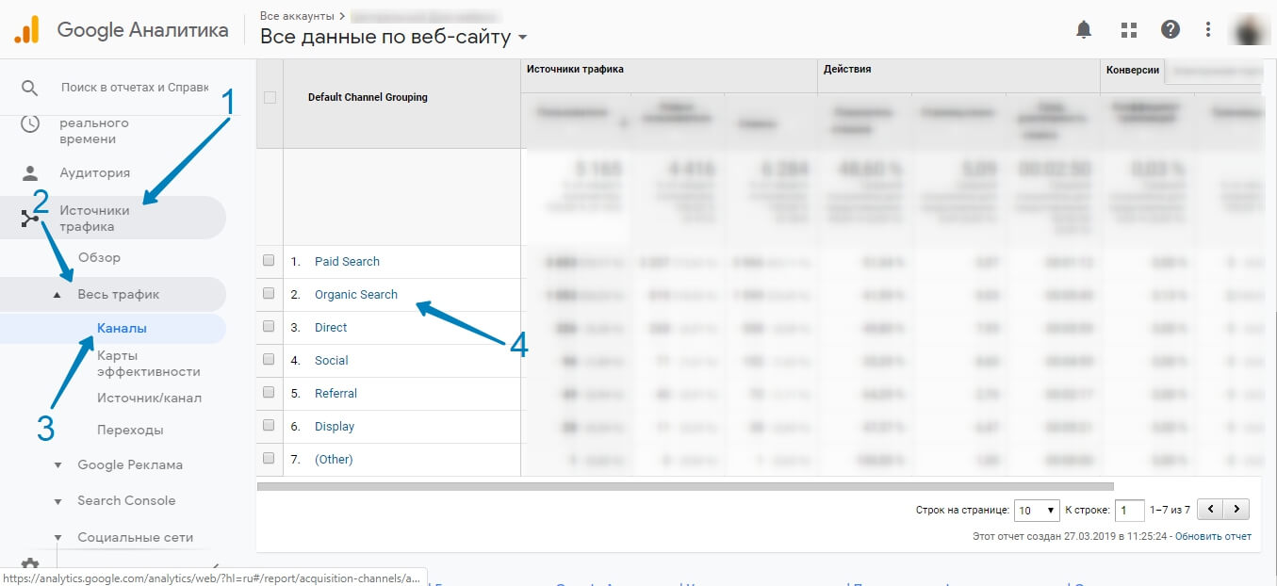Screen dimensions: 1277x586
Task: Click the Default Channel Grouping column header
Action: click(x=368, y=97)
